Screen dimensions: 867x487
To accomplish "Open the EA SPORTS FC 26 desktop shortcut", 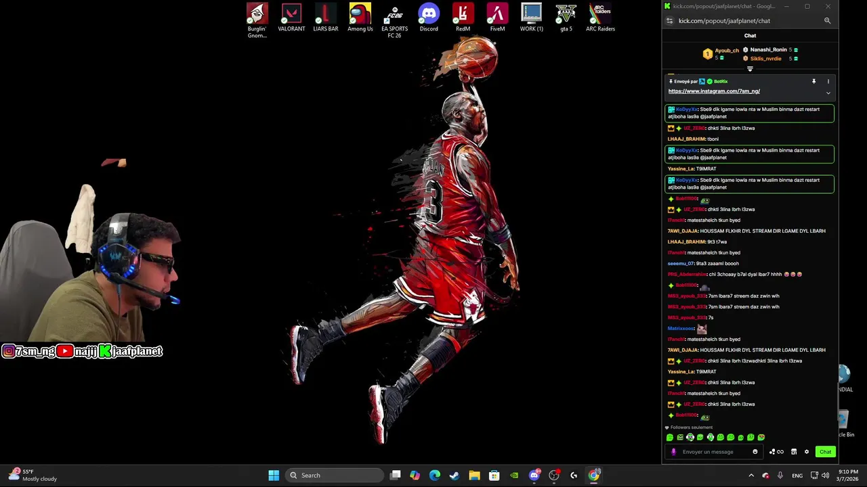I will coord(394,20).
